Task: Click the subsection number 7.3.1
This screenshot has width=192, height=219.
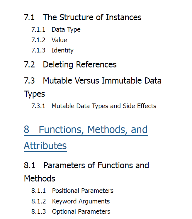Action: [x=38, y=106]
